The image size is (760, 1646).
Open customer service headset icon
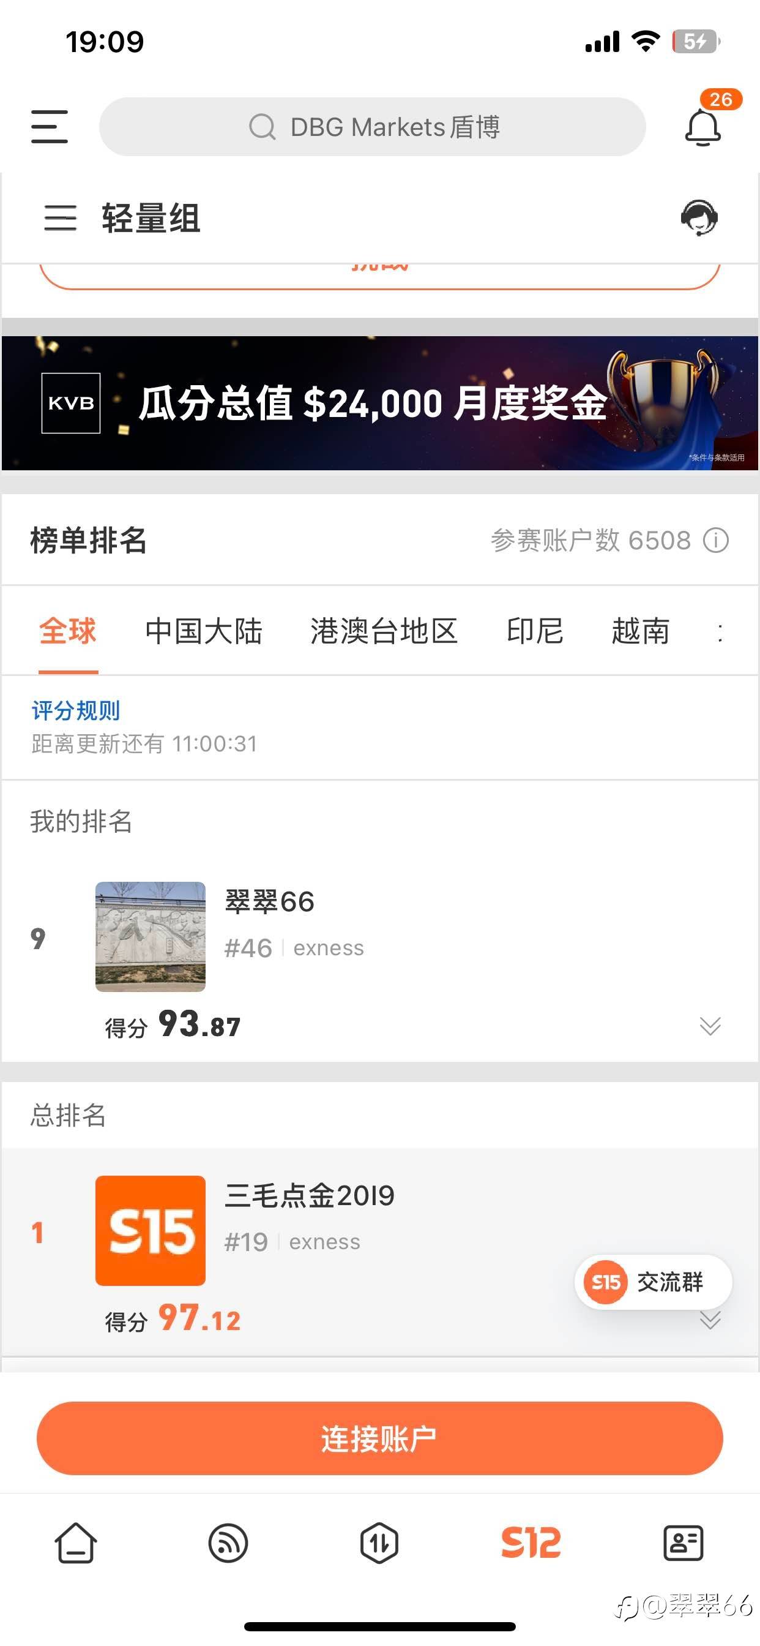tap(699, 218)
